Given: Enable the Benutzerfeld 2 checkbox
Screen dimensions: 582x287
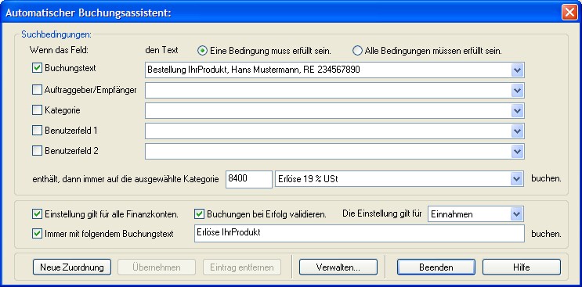Looking at the screenshot, I should pyautogui.click(x=37, y=151).
